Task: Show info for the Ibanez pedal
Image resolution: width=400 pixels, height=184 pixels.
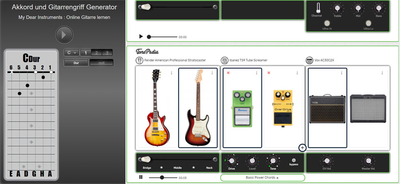Action: [x=256, y=73]
